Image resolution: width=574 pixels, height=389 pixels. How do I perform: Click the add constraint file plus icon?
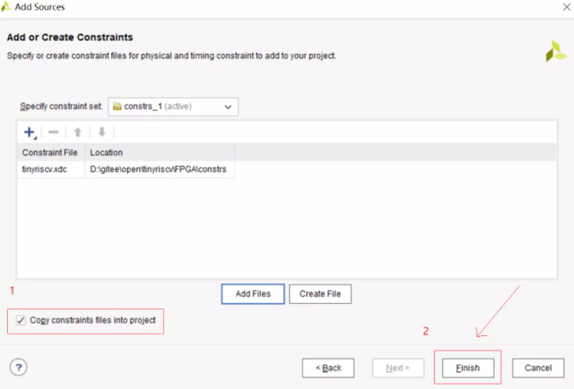(30, 133)
